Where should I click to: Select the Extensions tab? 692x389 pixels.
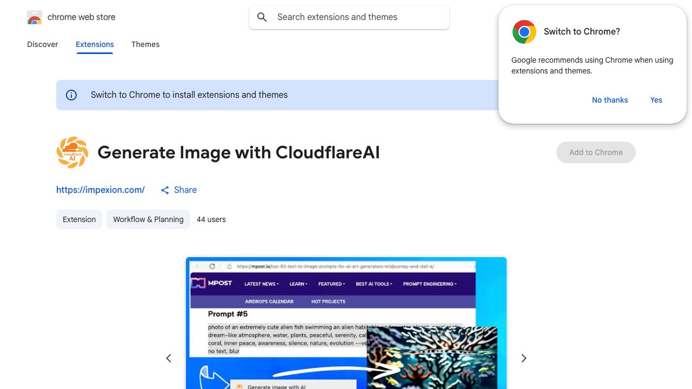click(x=95, y=44)
